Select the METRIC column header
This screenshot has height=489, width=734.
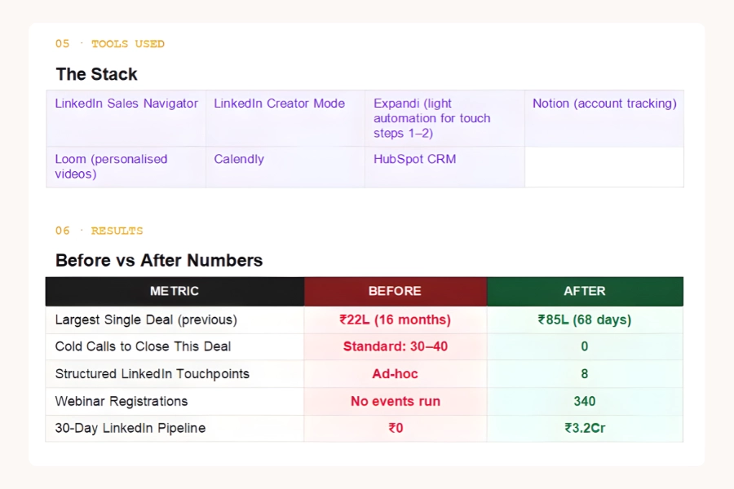tap(174, 291)
